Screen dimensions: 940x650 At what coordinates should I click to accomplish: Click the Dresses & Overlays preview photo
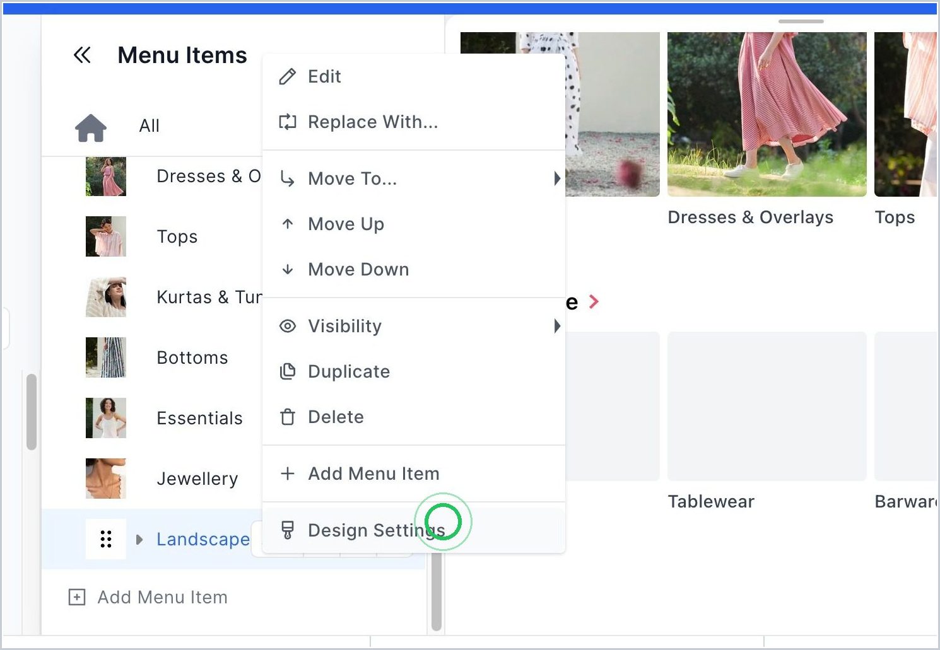pos(767,114)
